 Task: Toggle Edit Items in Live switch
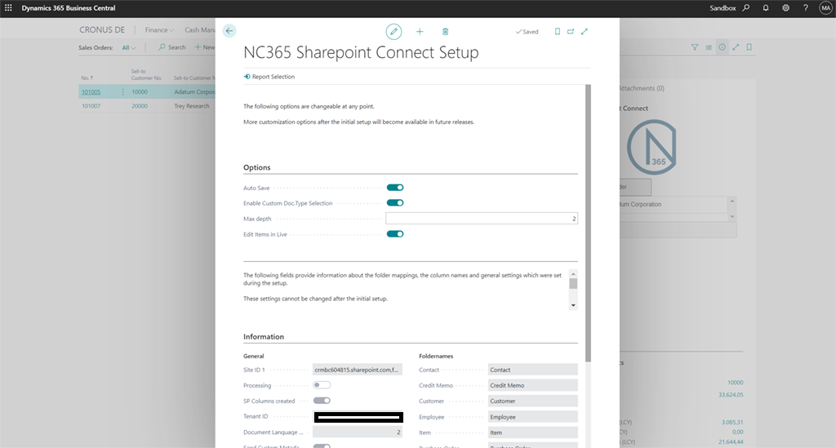[x=395, y=234]
